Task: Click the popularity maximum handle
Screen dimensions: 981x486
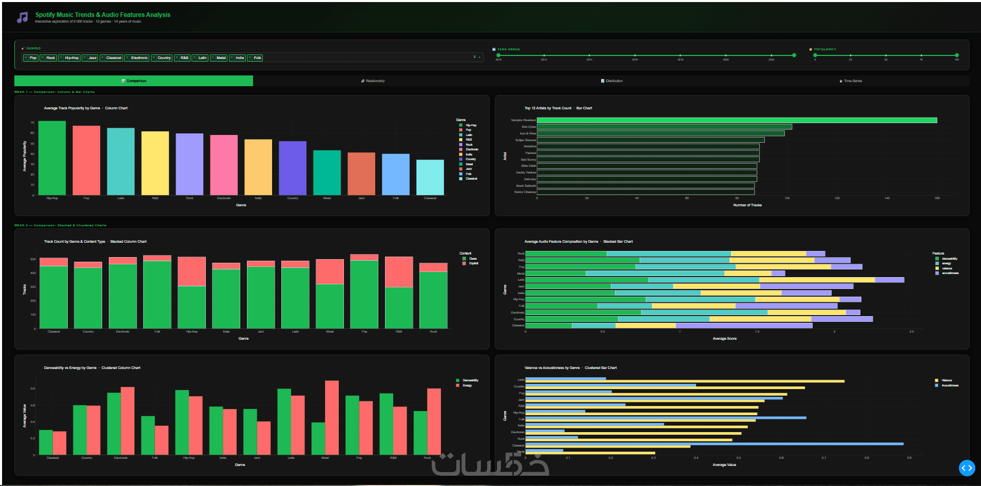Action: pyautogui.click(x=957, y=55)
